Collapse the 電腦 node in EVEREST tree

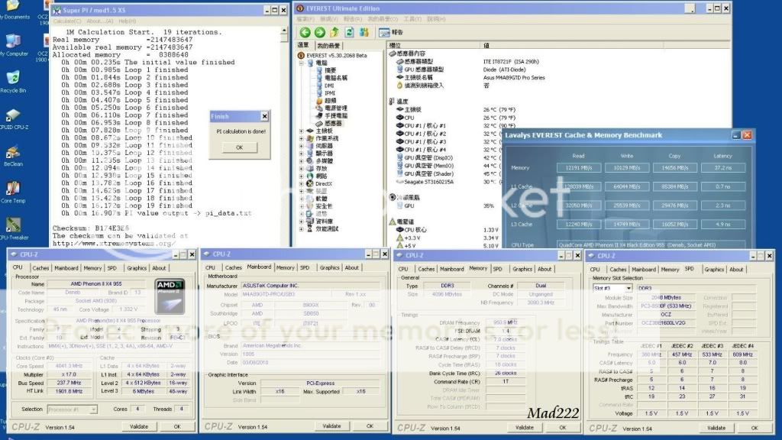click(x=301, y=63)
